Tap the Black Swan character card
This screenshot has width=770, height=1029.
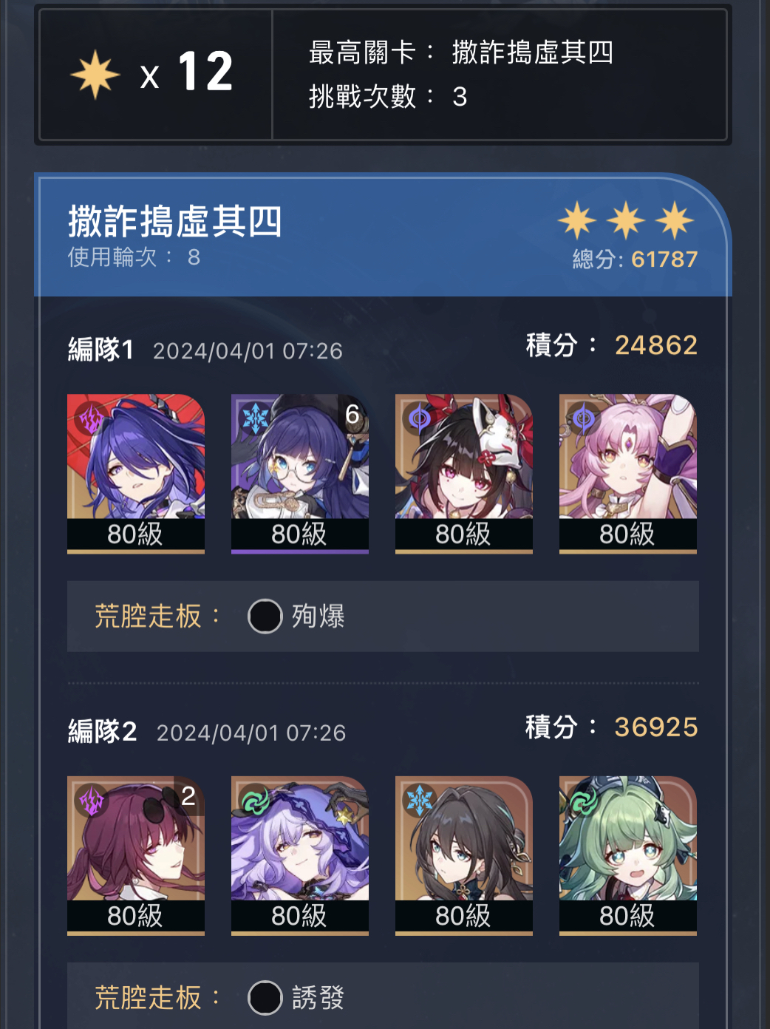click(x=300, y=855)
